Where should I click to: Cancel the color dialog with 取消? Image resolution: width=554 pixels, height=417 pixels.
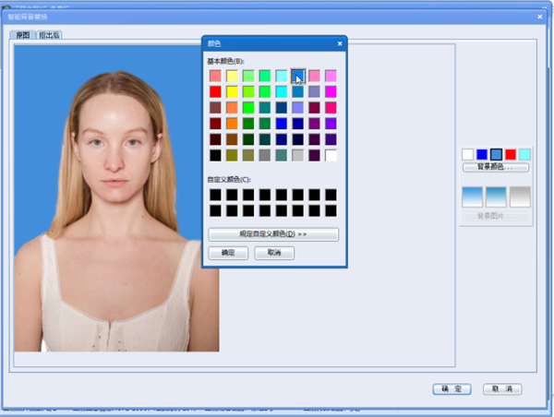pos(274,253)
